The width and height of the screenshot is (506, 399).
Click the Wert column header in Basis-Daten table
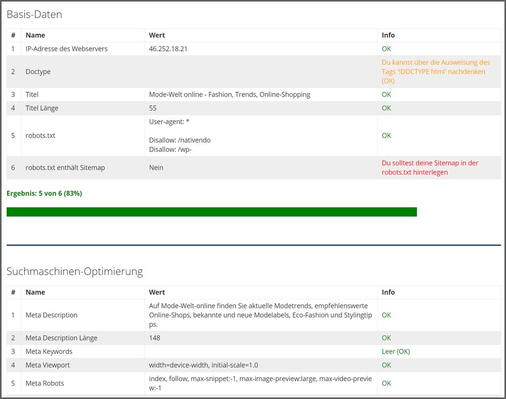(157, 35)
